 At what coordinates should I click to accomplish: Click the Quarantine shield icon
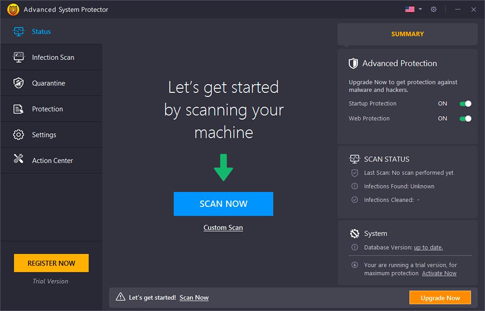19,83
